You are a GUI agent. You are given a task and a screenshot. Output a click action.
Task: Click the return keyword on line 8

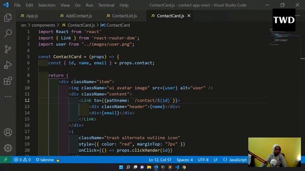[x=56, y=76]
